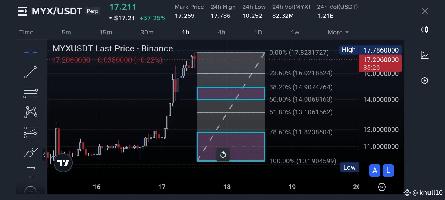This screenshot has height=200, width=445.
Task: Select the 1w timeframe
Action: point(295,32)
